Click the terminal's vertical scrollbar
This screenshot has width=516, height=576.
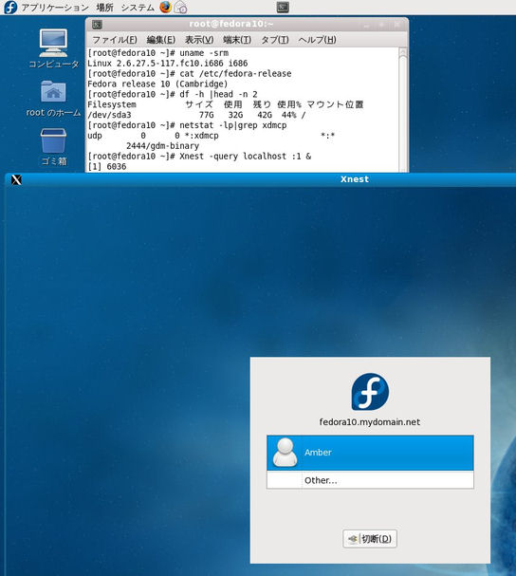pos(403,109)
